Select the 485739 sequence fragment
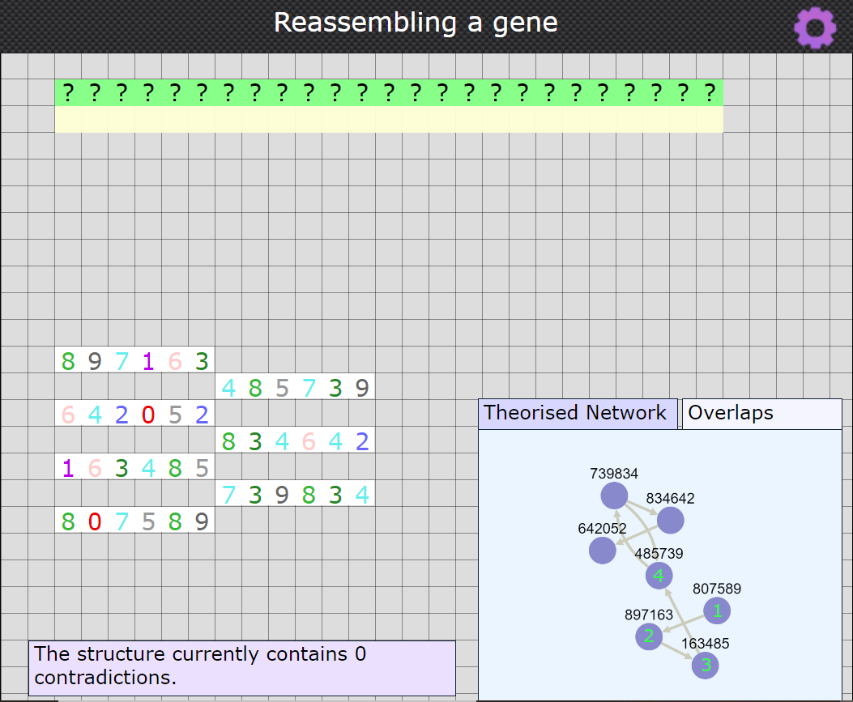 [x=296, y=388]
